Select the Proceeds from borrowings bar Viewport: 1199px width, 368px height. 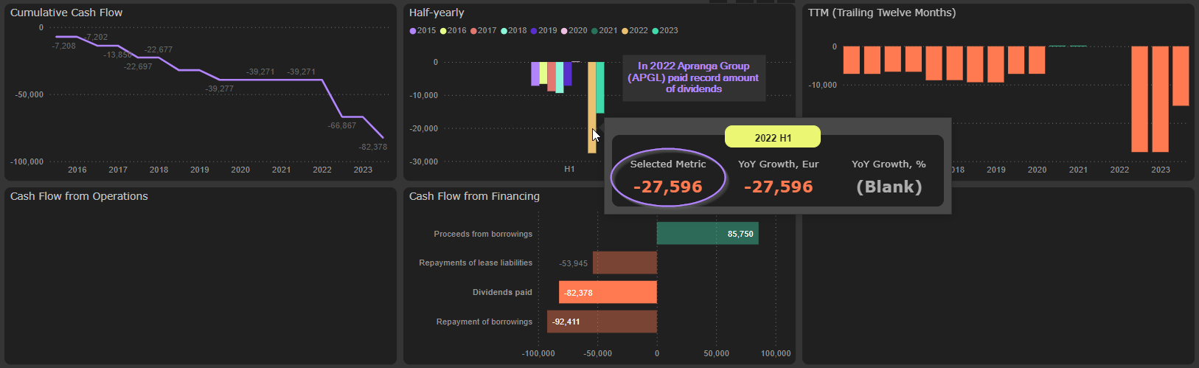[x=706, y=234]
